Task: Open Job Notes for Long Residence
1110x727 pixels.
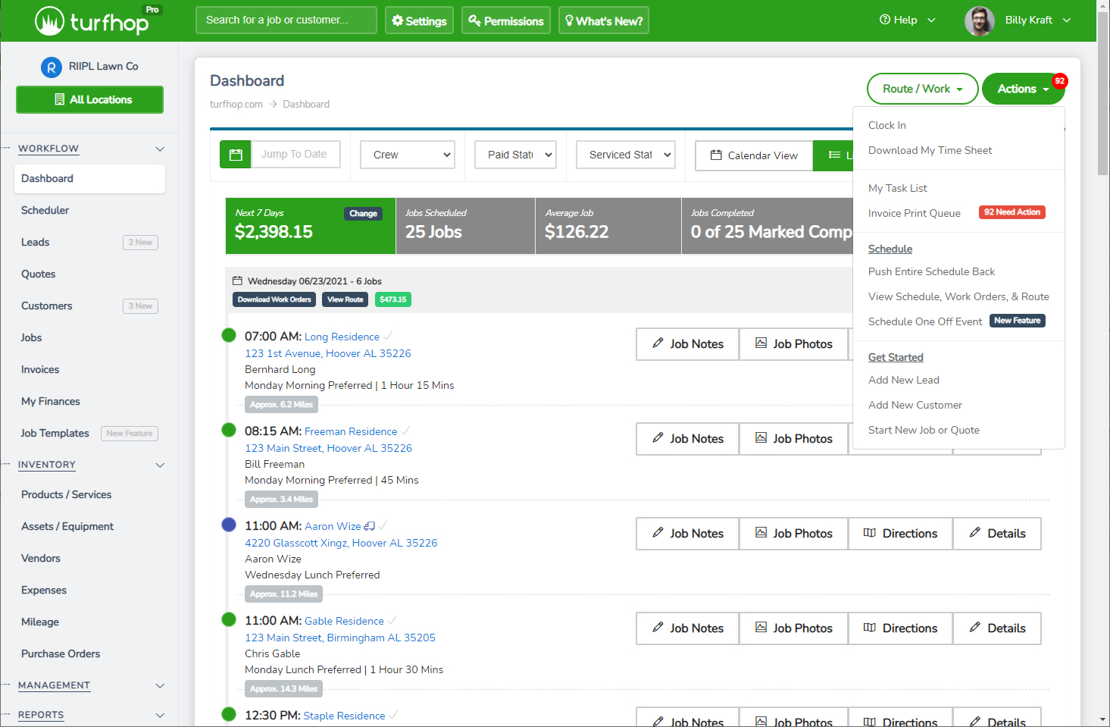Action: point(687,344)
